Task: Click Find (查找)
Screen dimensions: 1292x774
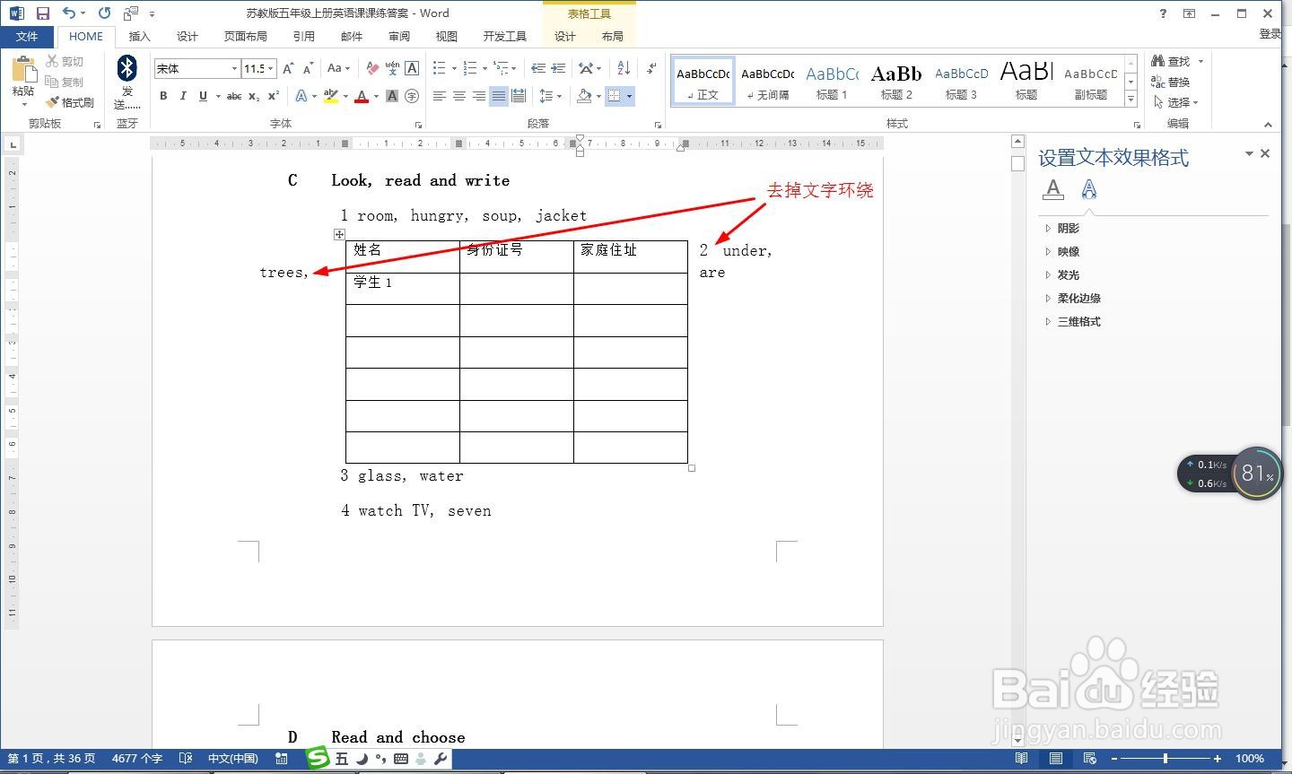Action: [x=1172, y=61]
